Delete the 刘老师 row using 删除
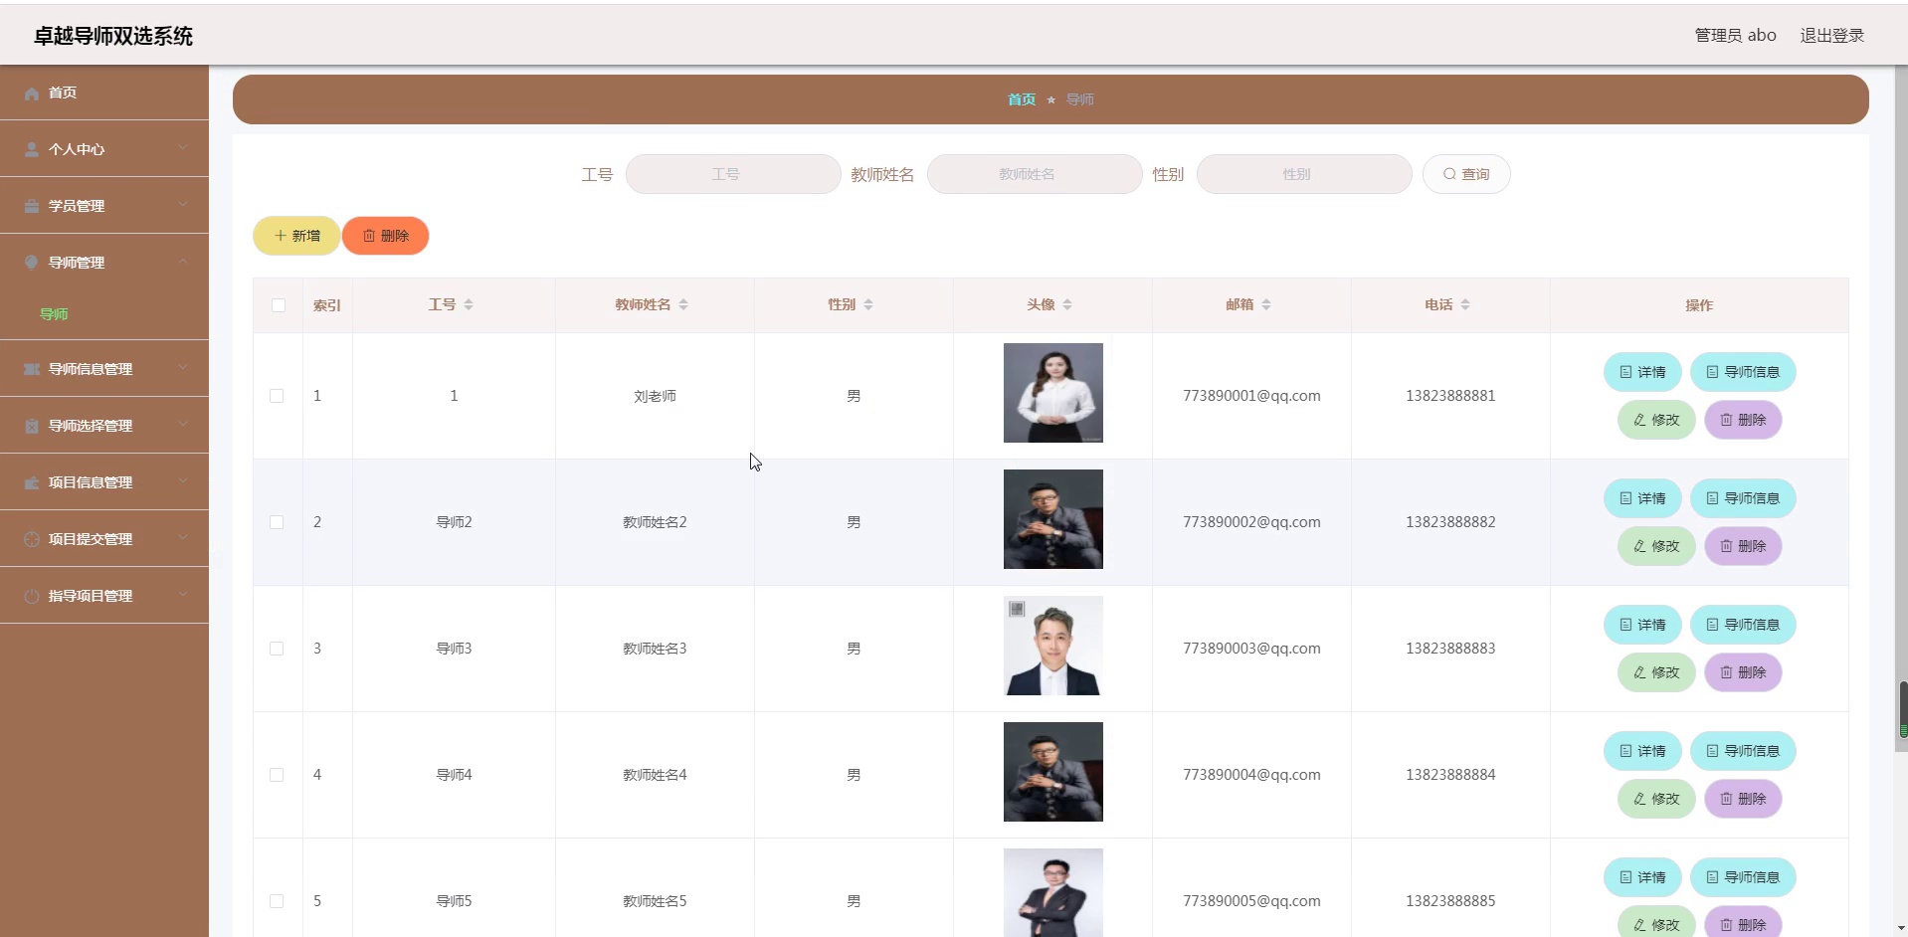The height and width of the screenshot is (937, 1908). pyautogui.click(x=1743, y=420)
